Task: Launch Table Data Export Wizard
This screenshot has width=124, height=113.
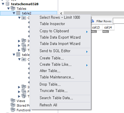Action: point(60,37)
